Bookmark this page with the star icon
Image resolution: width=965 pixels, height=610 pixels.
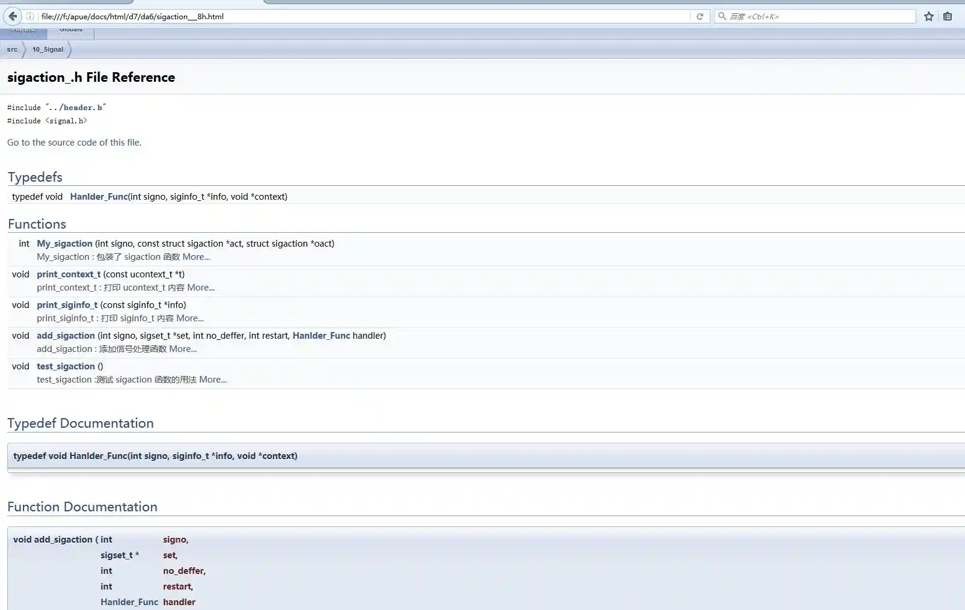pyautogui.click(x=929, y=16)
